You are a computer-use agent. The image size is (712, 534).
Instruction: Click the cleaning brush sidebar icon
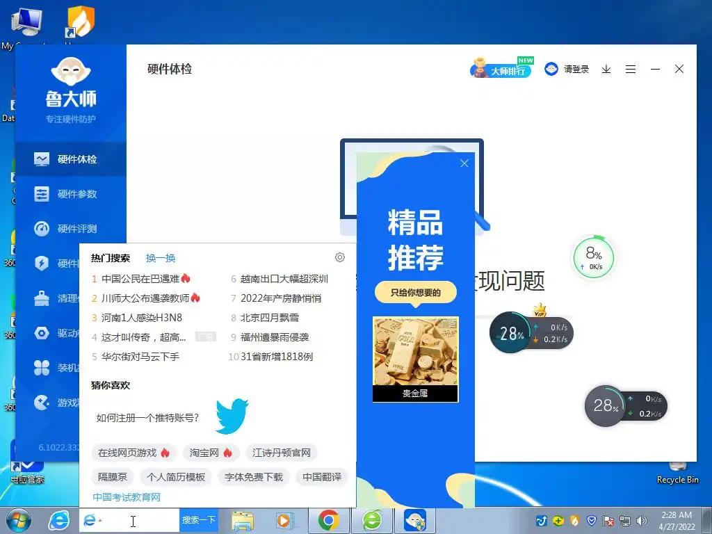click(41, 298)
